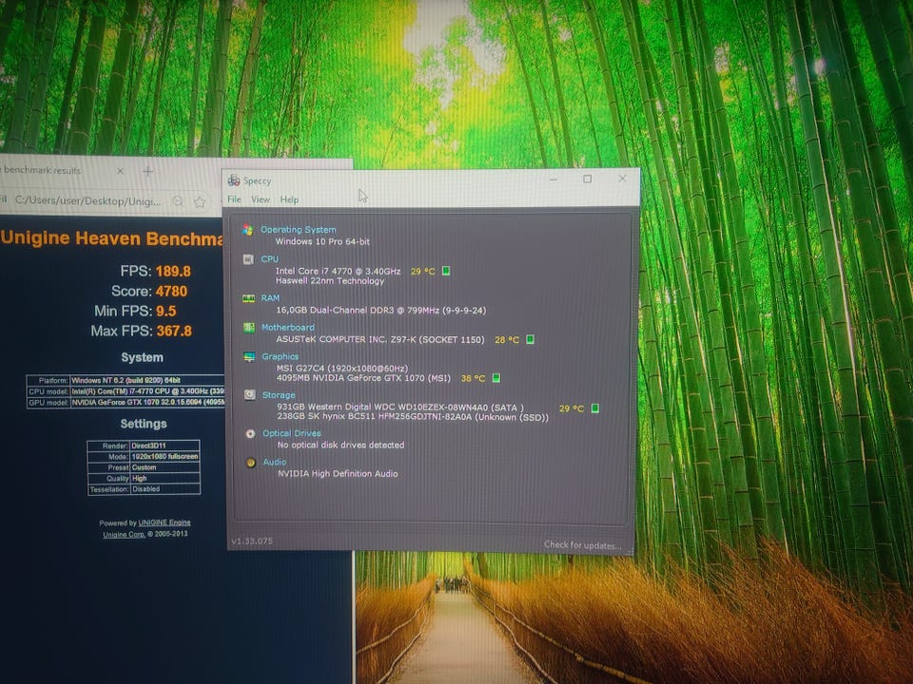Viewport: 913px width, 684px height.
Task: Click the Motherboard section icon
Action: point(249,328)
